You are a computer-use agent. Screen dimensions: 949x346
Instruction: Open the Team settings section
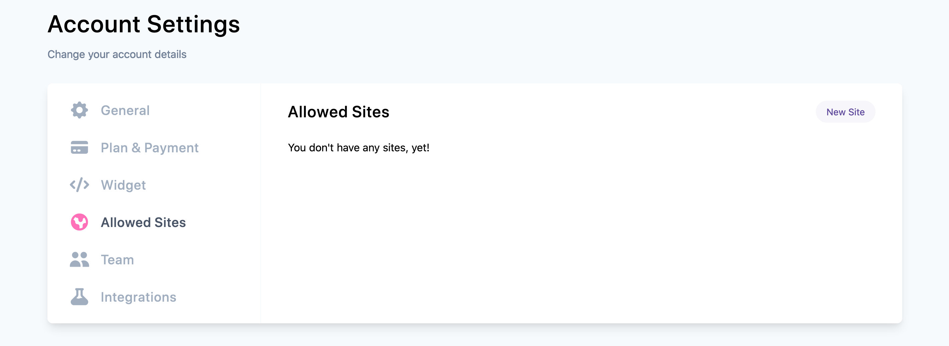[117, 260]
